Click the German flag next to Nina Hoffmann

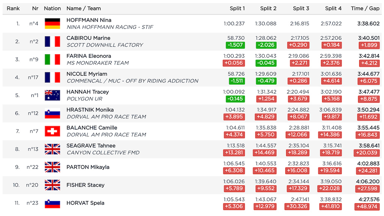pyautogui.click(x=52, y=24)
